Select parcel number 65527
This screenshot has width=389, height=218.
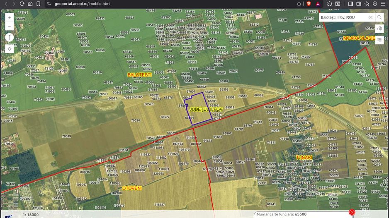[259, 70]
